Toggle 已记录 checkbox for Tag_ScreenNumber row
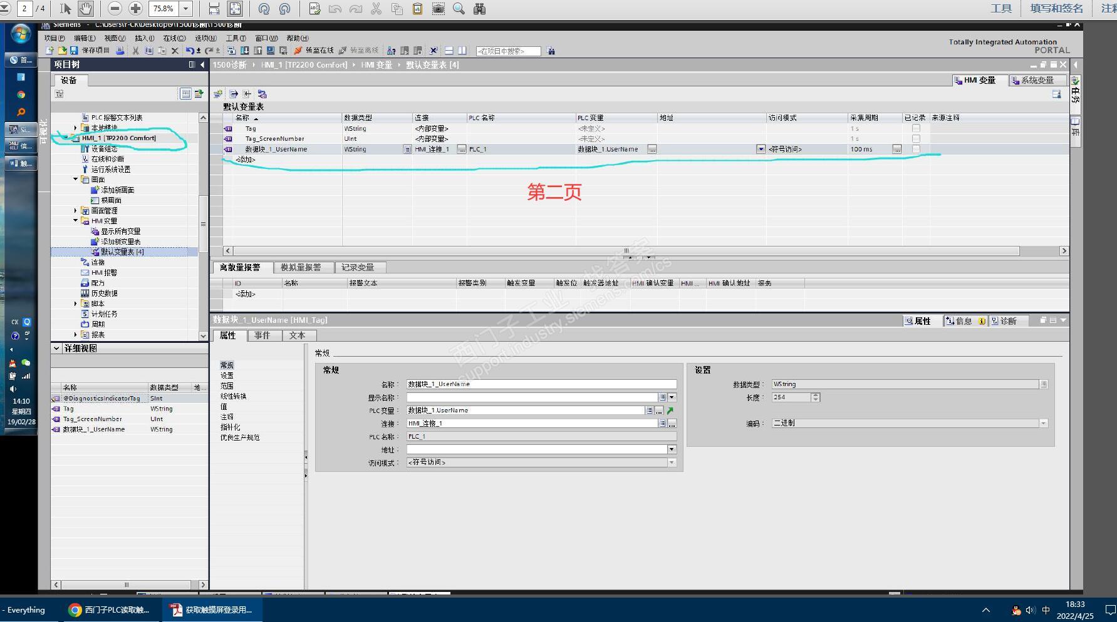This screenshot has height=622, width=1117. point(916,139)
